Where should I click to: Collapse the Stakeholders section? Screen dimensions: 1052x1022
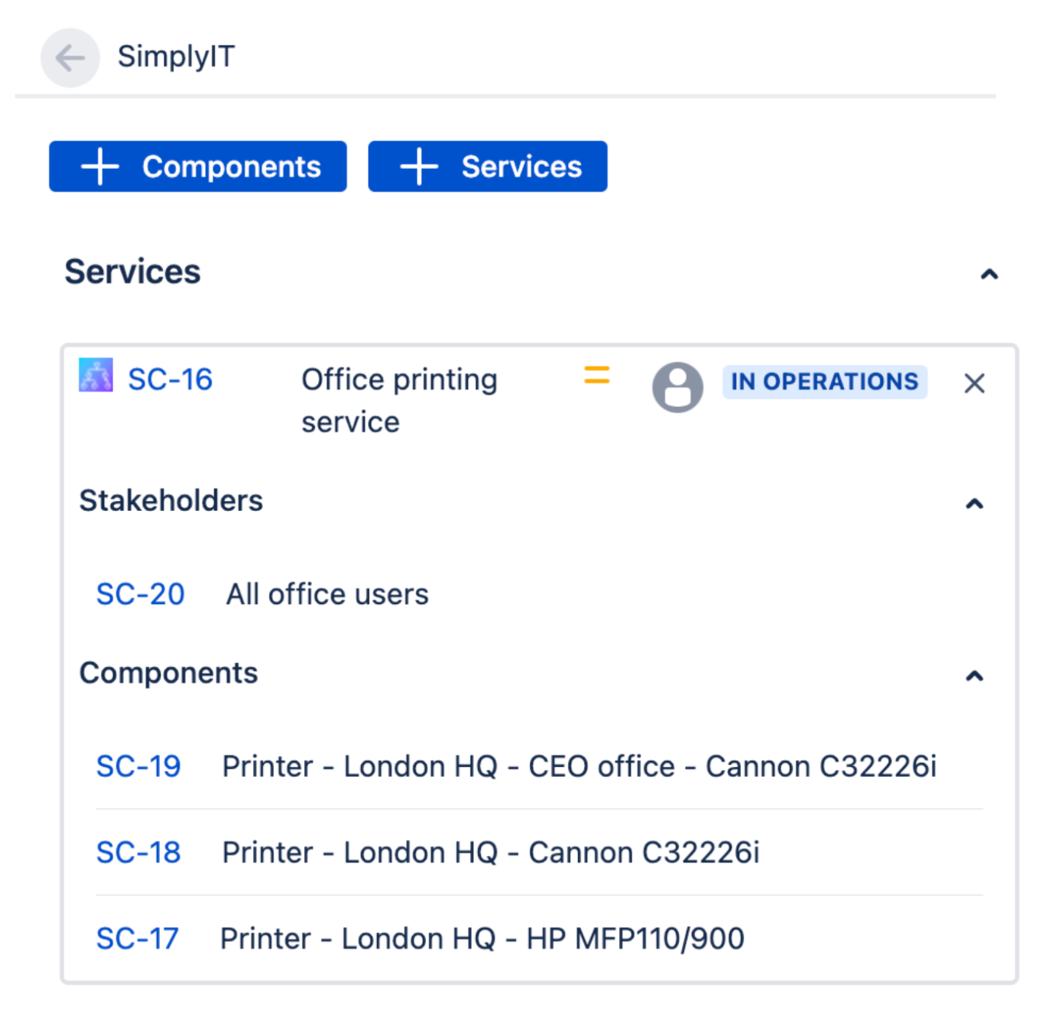tap(974, 504)
